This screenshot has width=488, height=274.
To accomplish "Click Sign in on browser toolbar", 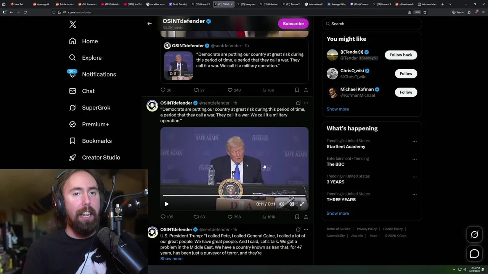I will tap(457, 12).
